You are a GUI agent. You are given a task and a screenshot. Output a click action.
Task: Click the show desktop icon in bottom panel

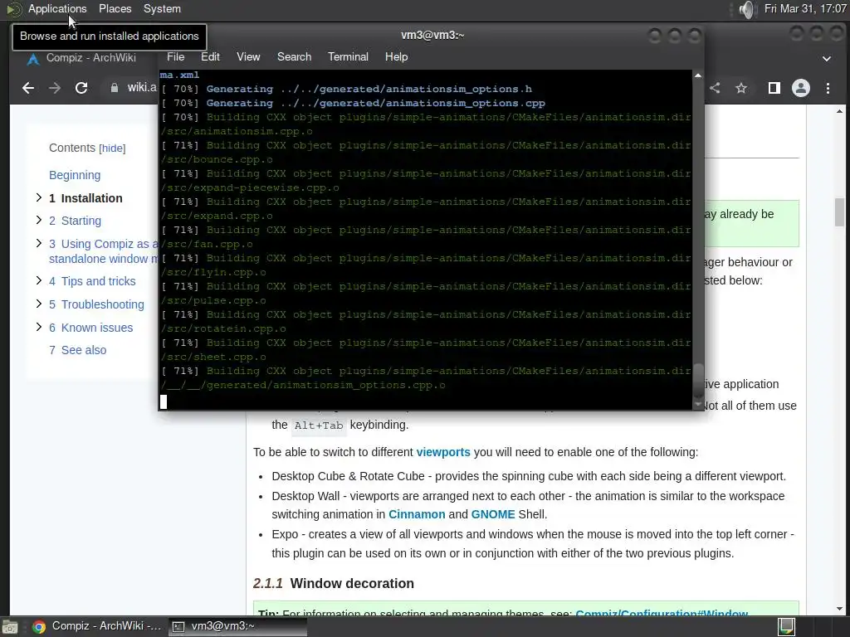[10, 627]
